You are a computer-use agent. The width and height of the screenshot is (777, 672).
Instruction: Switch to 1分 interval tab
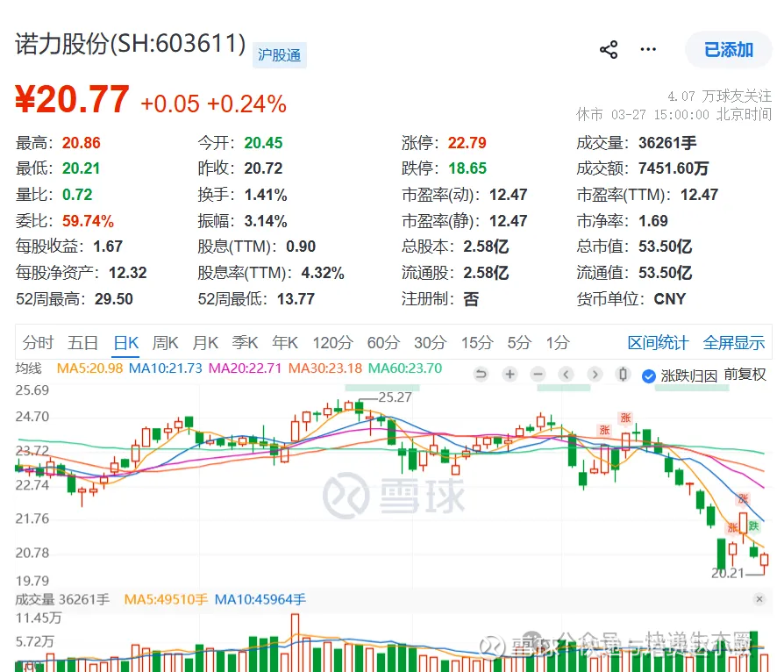(x=558, y=342)
